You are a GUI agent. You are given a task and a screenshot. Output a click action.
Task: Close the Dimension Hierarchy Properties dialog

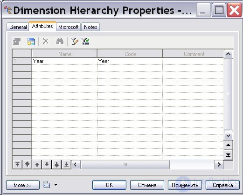pos(234,10)
